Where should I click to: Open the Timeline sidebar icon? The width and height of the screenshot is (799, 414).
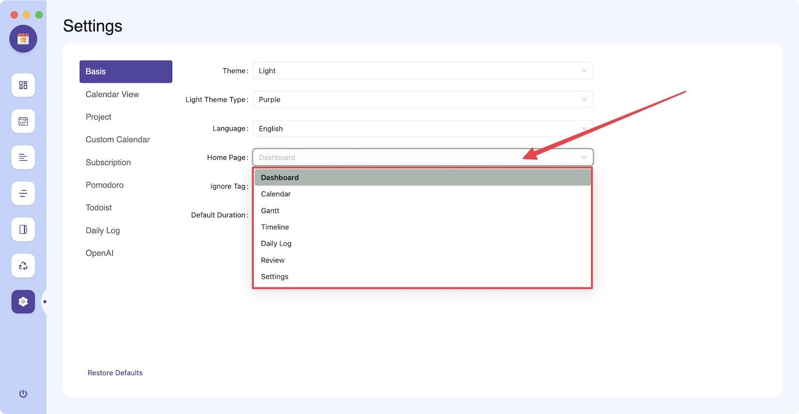pyautogui.click(x=23, y=193)
